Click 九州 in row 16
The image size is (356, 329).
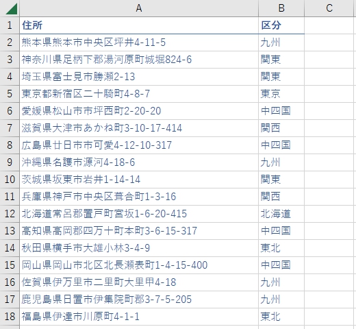click(x=281, y=282)
